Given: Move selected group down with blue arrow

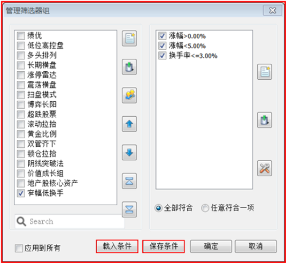Looking at the screenshot, I should 129,153.
